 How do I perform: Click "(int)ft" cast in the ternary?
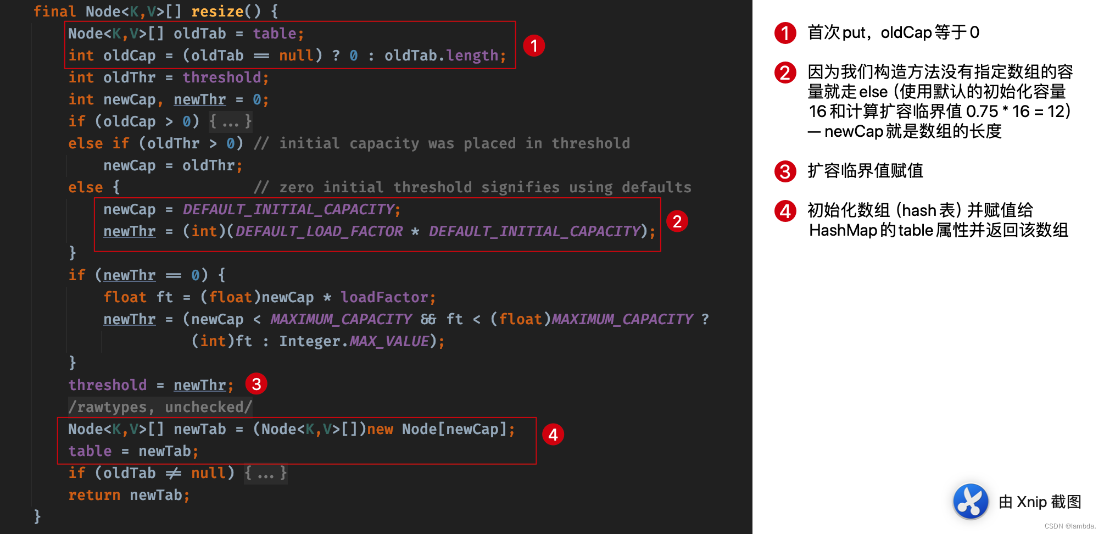click(222, 341)
